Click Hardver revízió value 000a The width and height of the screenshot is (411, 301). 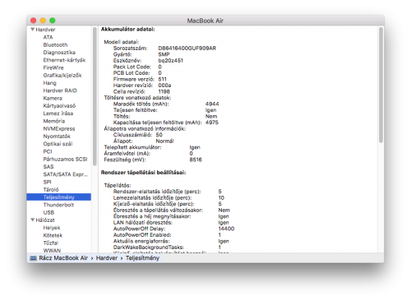pos(164,86)
